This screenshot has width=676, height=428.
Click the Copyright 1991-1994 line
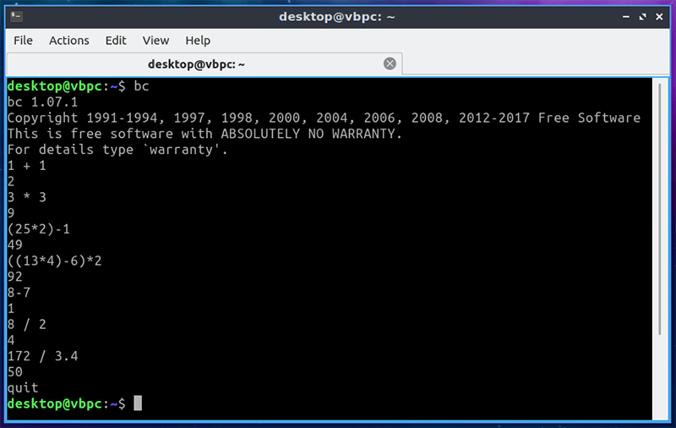(324, 118)
